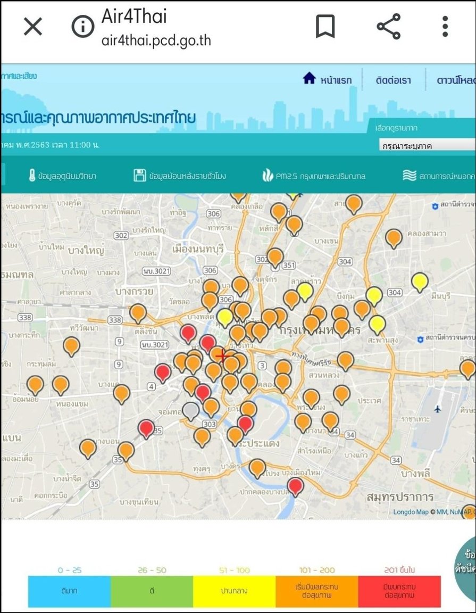Select yellow marker near บางพลัด
Viewport: 476px width, 613px height.
point(225,317)
